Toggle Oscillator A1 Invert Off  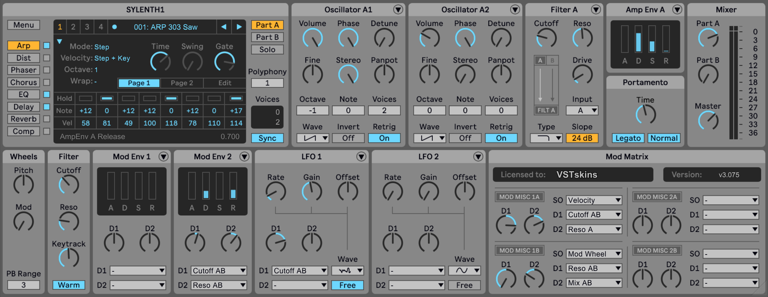348,138
